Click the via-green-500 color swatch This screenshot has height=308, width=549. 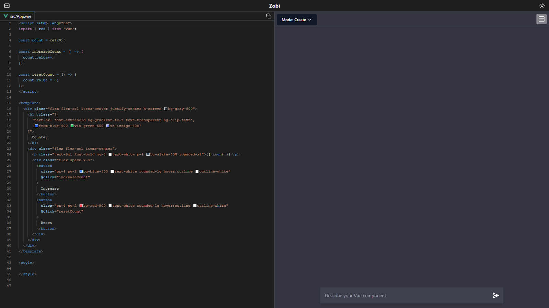click(72, 126)
